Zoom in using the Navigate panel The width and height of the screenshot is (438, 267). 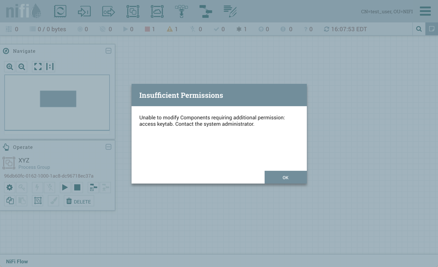click(x=10, y=67)
